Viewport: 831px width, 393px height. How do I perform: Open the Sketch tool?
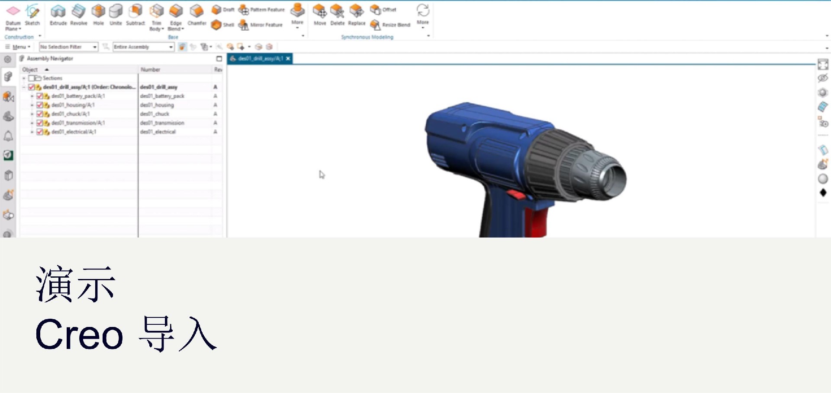click(x=32, y=14)
